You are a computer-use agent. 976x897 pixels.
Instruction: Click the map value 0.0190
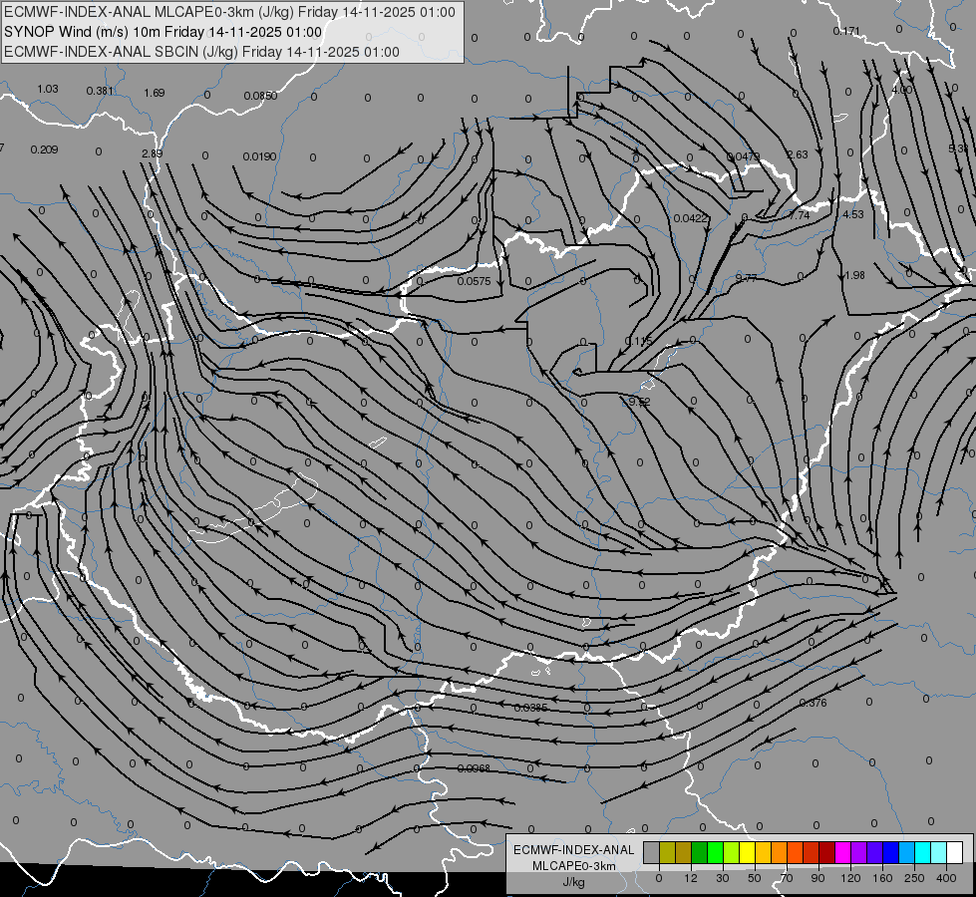pos(259,156)
